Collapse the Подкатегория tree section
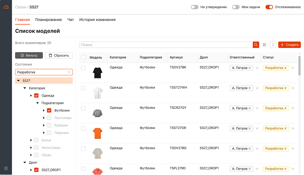304x175 pixels. pos(37,103)
